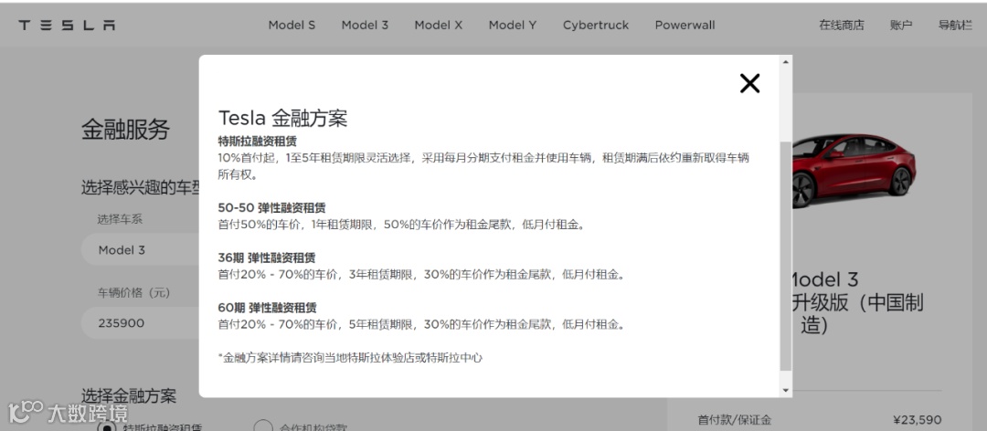The width and height of the screenshot is (987, 431).
Task: Click the *金融方案详情请咨询 footnote text
Action: [350, 357]
